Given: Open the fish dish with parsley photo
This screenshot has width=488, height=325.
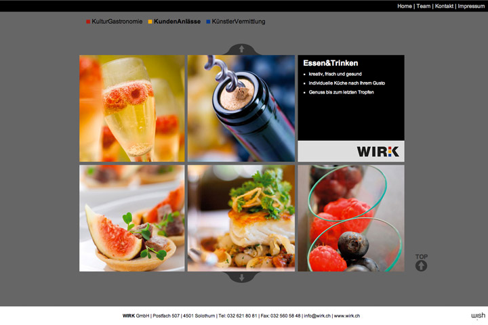Looking at the screenshot, I should (x=241, y=218).
